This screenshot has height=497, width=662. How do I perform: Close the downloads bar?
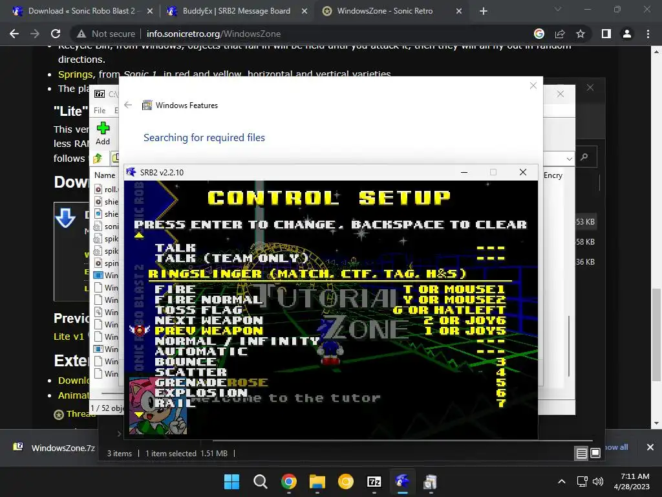[650, 447]
